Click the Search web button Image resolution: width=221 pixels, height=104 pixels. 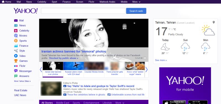[136, 11]
